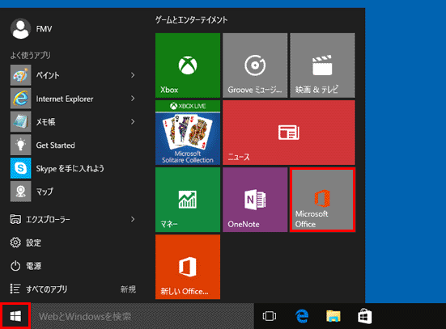Click the エクスプローラー folder icon
The height and width of the screenshot is (329, 446).
pyautogui.click(x=15, y=219)
